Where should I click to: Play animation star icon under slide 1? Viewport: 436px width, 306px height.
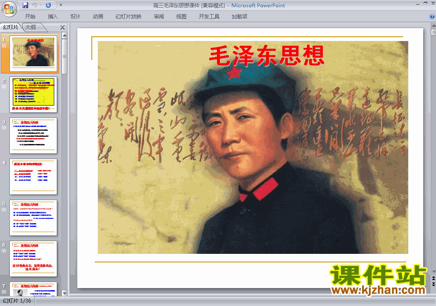click(4, 46)
